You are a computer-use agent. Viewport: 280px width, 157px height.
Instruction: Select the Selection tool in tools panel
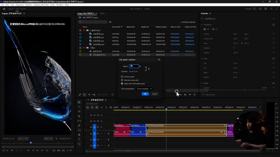[x=79, y=102]
